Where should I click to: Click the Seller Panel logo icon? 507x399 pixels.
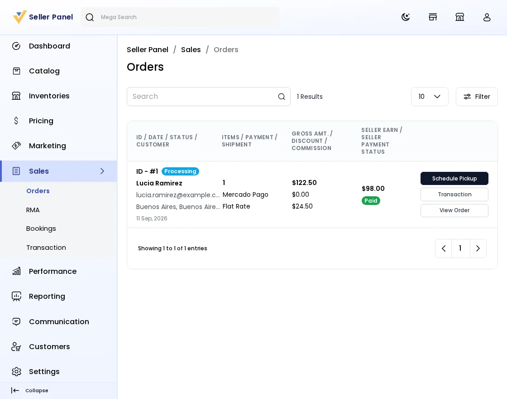click(x=19, y=17)
